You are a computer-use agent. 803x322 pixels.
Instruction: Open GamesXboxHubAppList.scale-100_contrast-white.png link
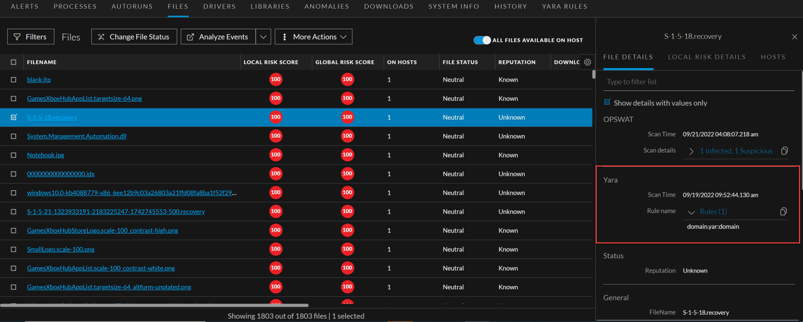pos(101,268)
